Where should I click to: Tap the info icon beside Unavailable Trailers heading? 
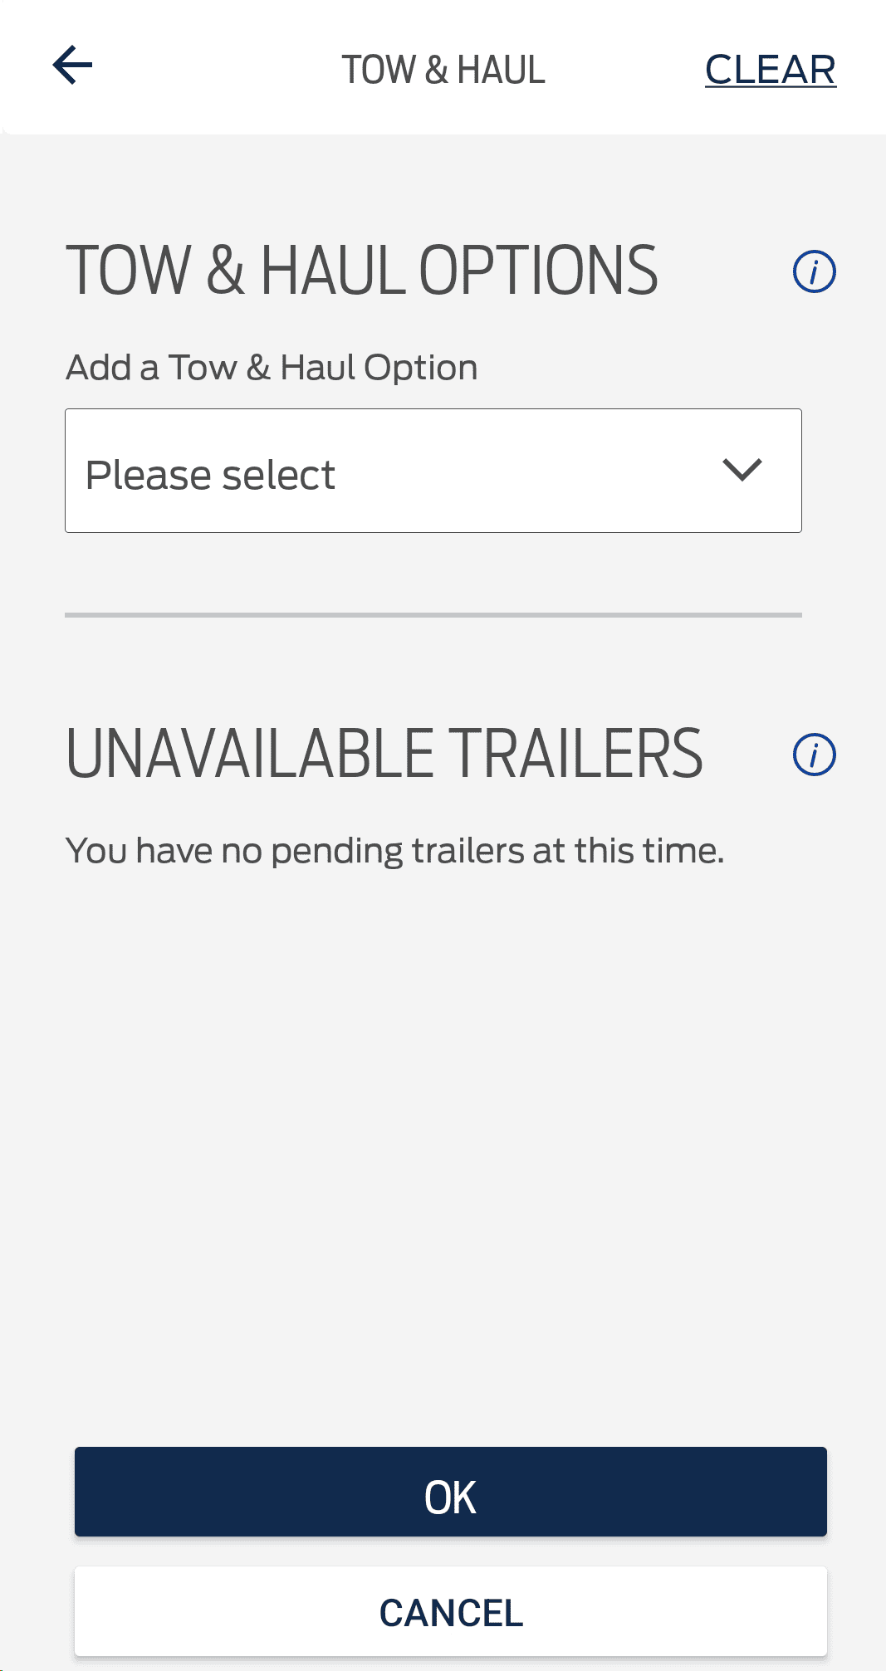(x=814, y=755)
